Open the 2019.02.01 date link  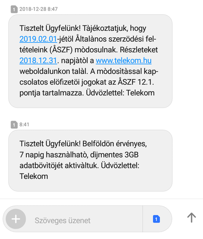pos(38,39)
